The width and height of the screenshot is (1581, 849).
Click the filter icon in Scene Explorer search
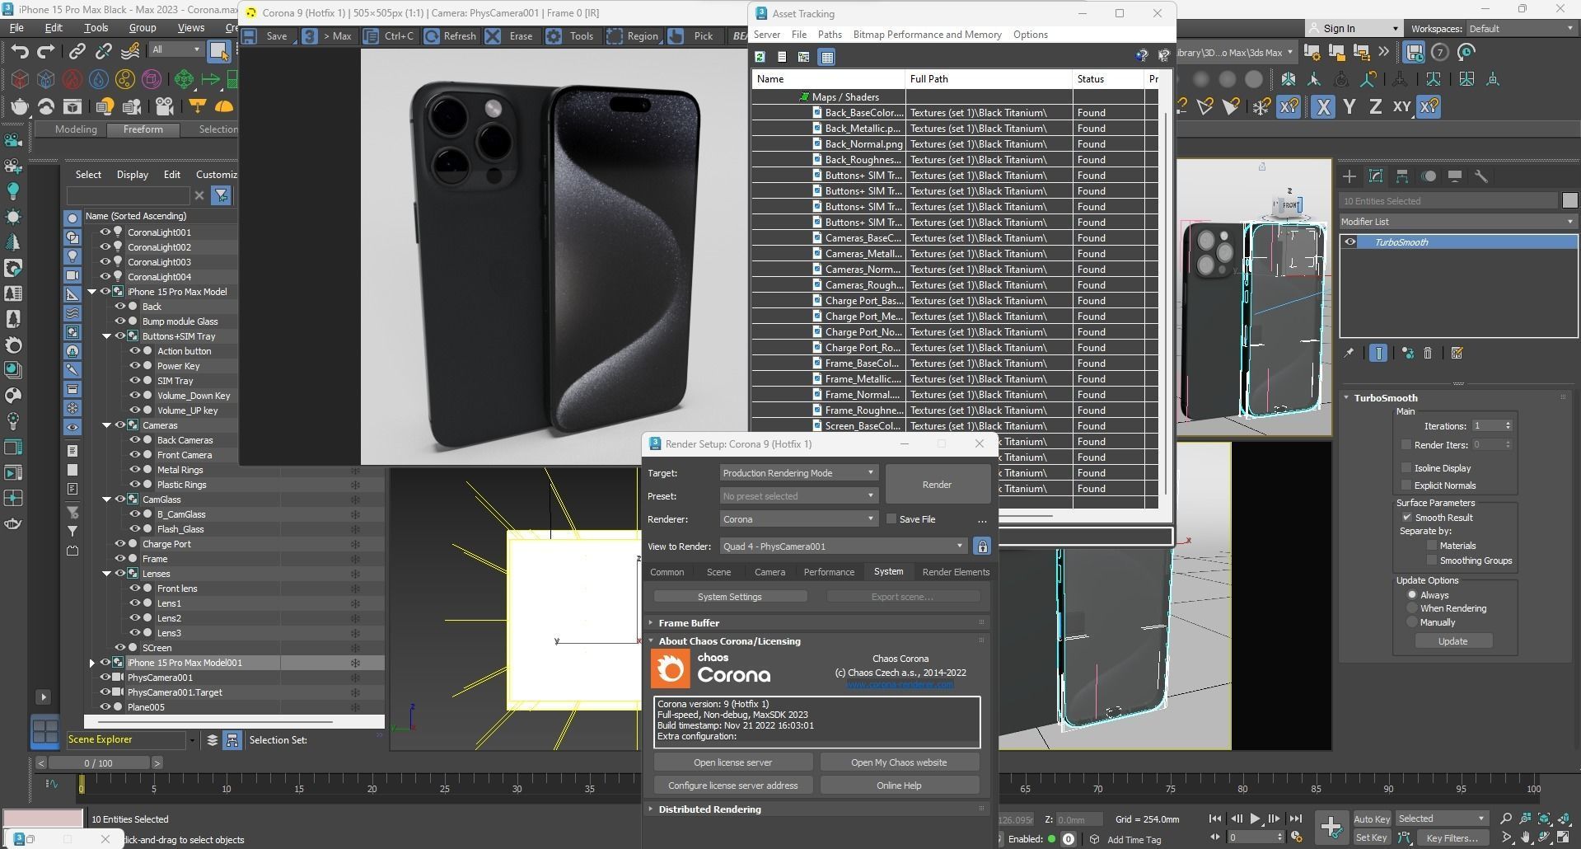click(x=221, y=195)
